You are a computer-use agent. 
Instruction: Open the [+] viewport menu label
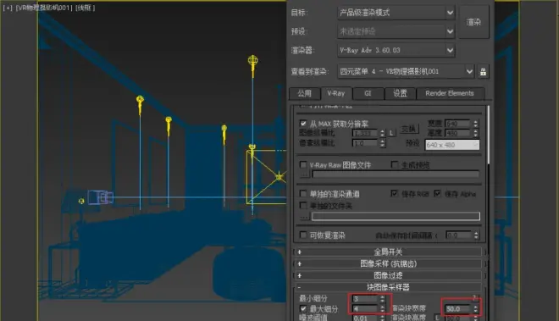click(8, 8)
